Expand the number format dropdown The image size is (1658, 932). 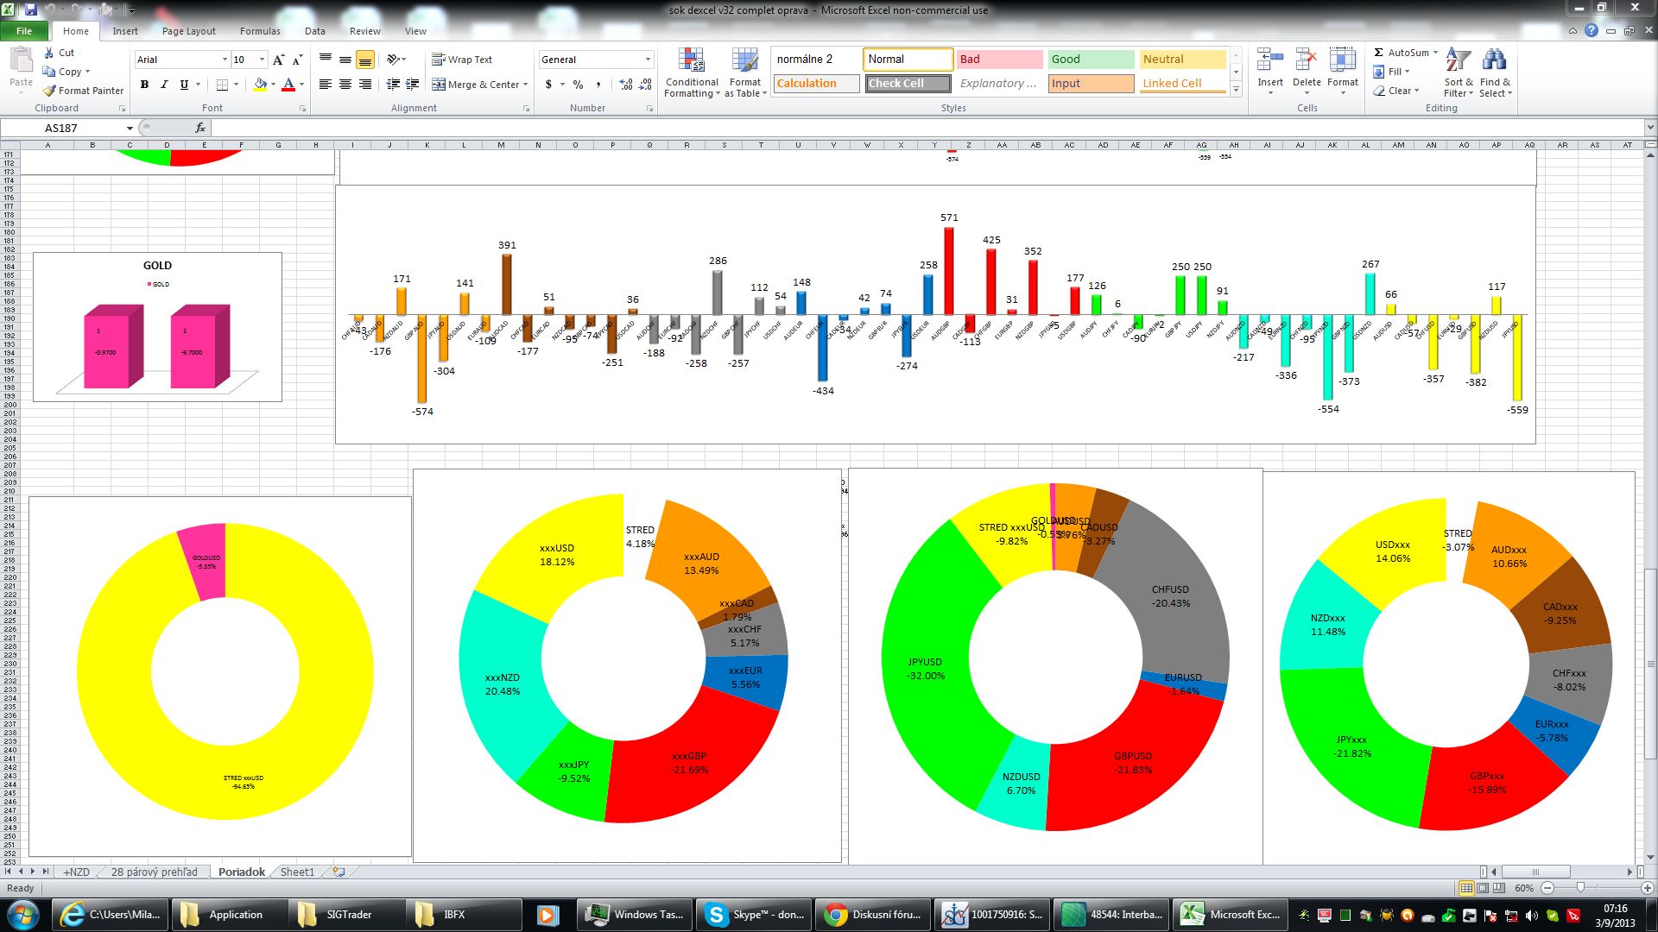(648, 60)
